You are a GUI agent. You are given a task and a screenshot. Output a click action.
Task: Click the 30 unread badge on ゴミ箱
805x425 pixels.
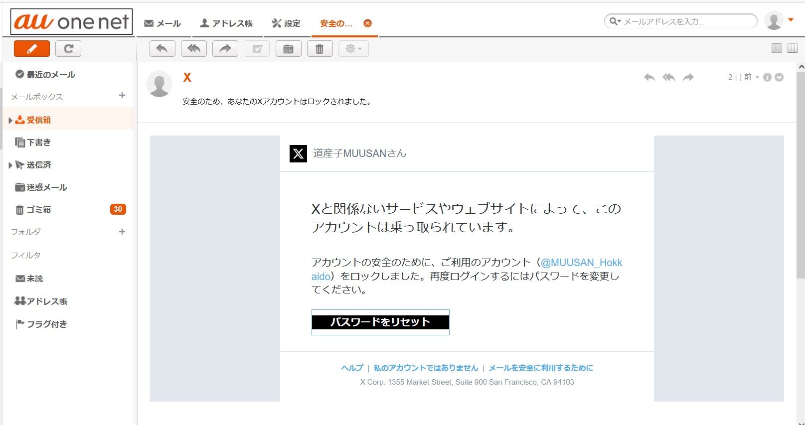(118, 209)
